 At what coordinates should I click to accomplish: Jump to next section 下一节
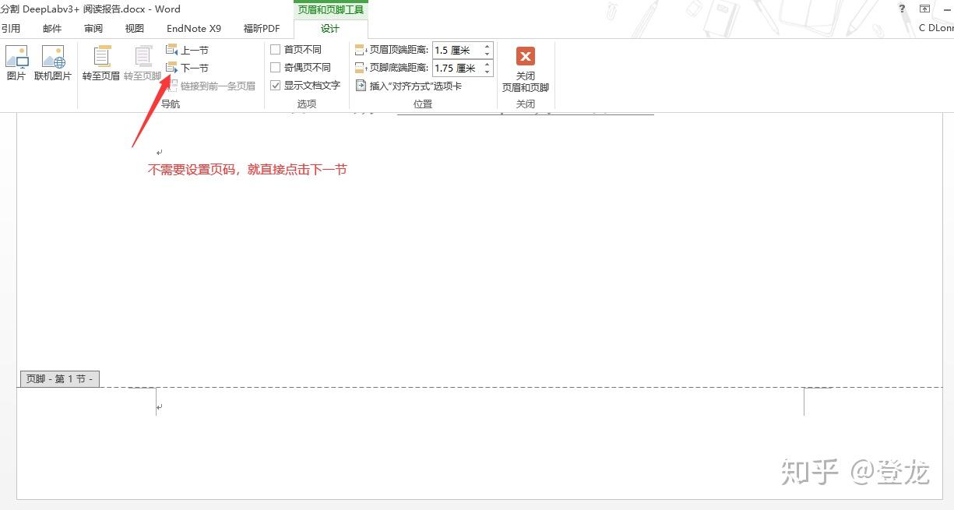[187, 68]
